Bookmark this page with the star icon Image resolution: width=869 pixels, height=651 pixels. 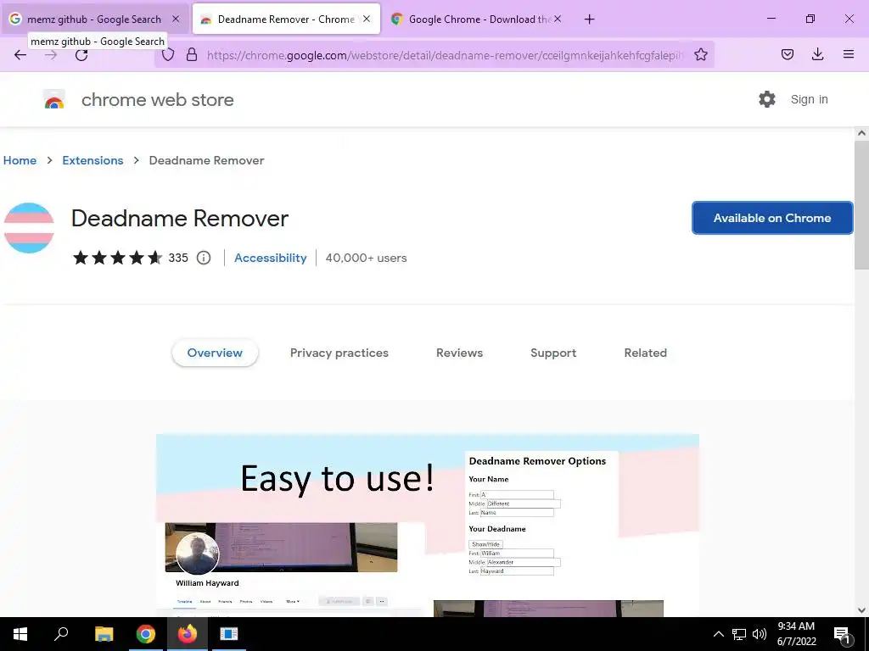coord(700,54)
